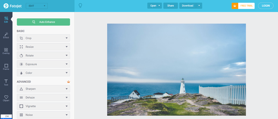Click the 29K counter badge

click(x=7, y=116)
